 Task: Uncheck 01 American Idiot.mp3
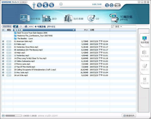coord(3,41)
